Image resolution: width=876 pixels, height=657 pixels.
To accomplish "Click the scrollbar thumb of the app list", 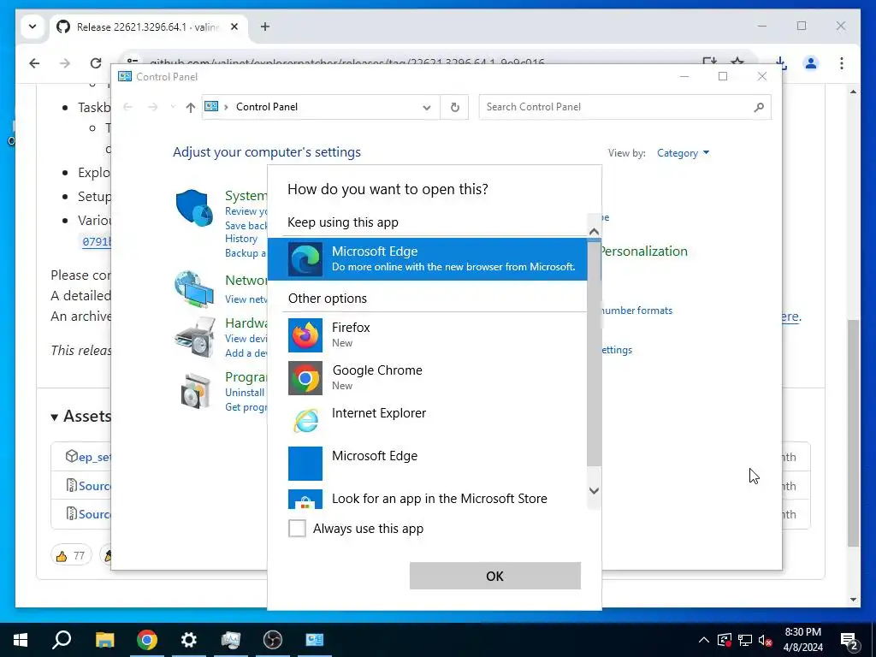I will [x=594, y=352].
